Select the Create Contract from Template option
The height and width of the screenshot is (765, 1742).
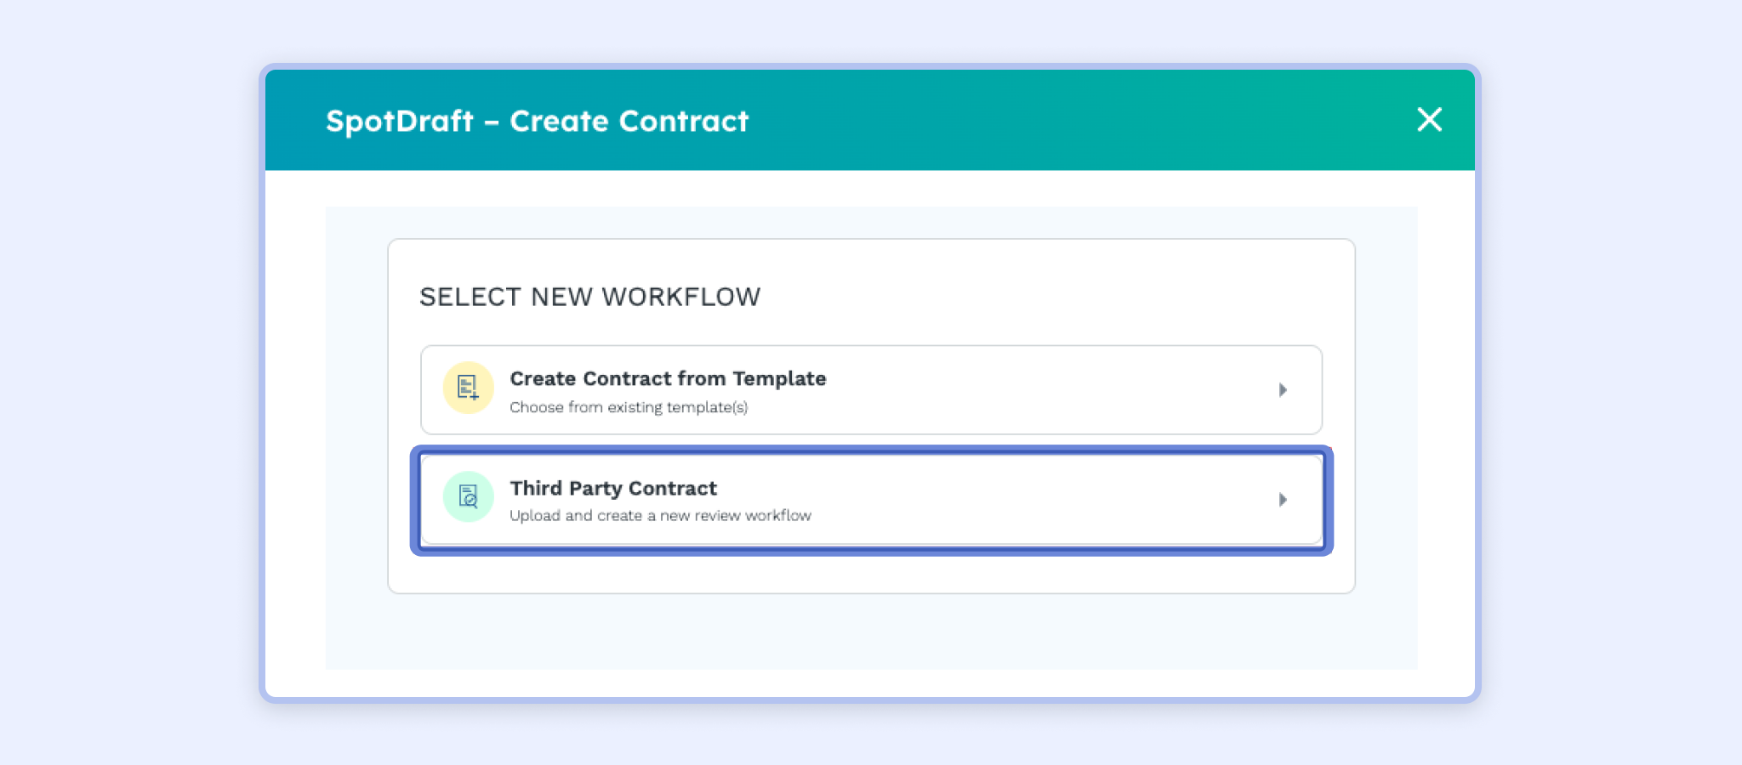(871, 390)
